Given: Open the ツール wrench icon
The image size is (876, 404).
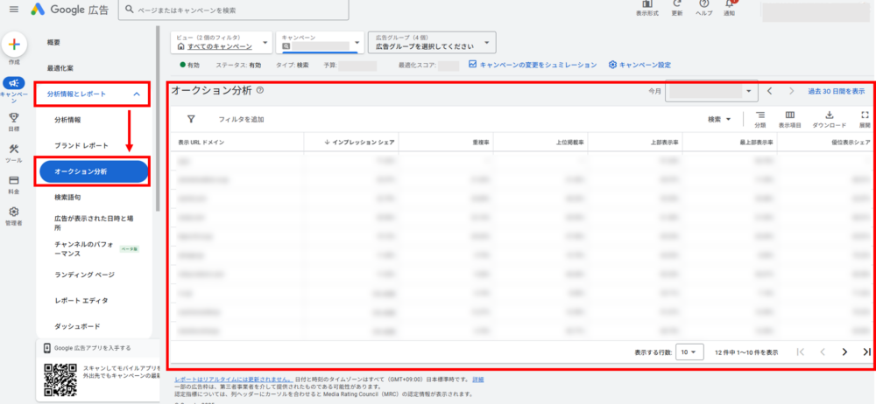Looking at the screenshot, I should point(14,150).
